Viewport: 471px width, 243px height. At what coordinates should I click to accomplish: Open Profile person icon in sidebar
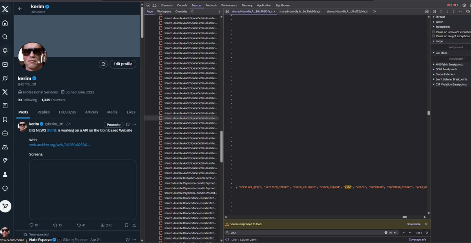5,174
